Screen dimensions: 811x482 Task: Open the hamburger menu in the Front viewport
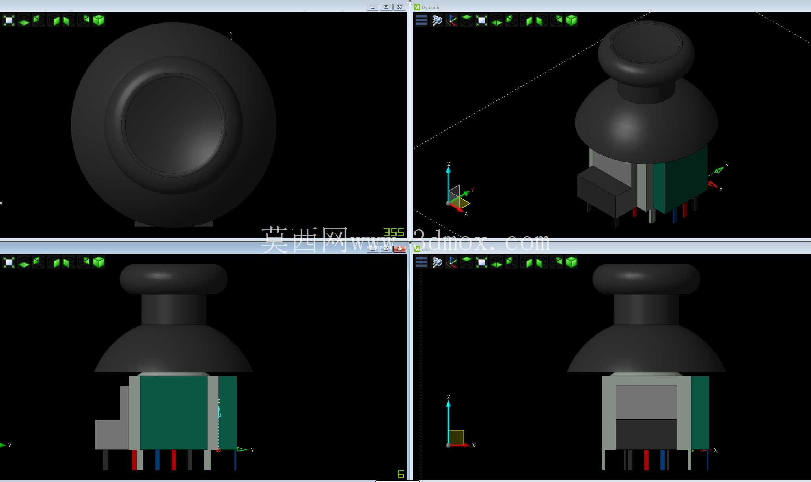(x=421, y=262)
